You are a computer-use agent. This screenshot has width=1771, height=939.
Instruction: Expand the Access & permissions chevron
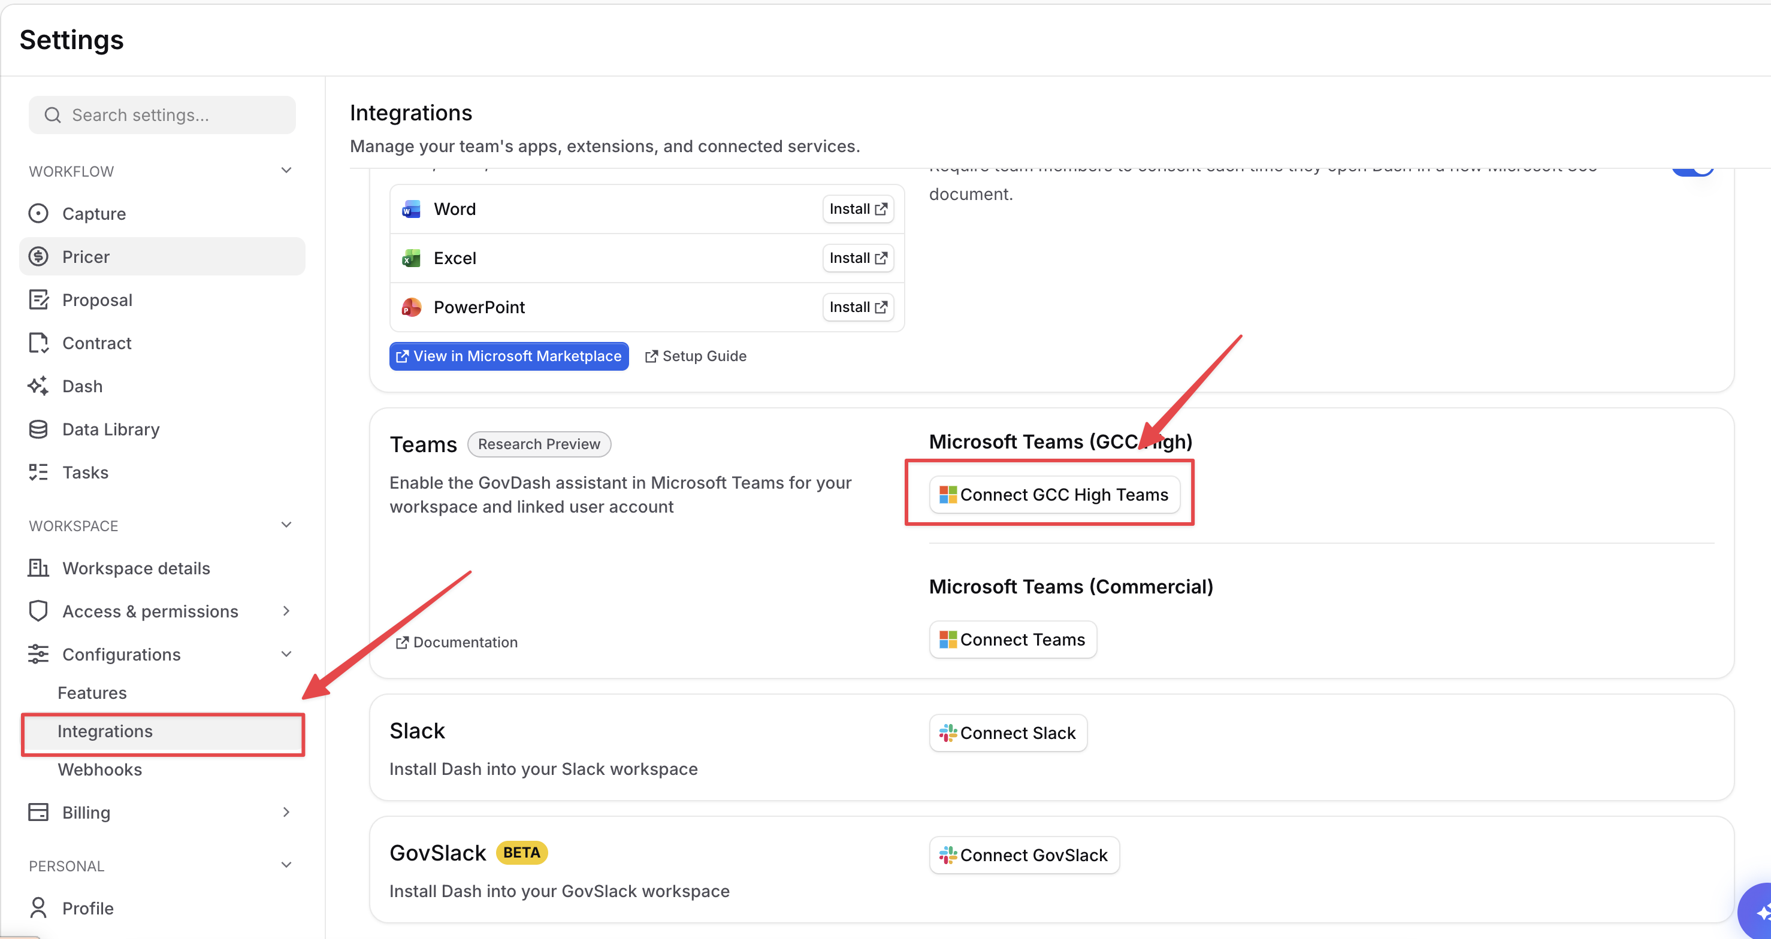[287, 611]
